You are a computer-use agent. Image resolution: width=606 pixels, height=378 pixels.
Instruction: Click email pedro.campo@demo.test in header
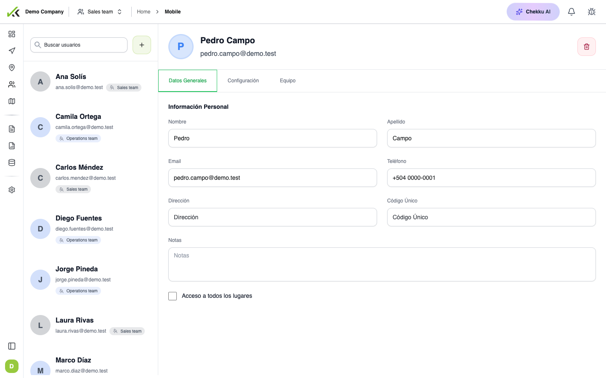238,54
